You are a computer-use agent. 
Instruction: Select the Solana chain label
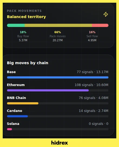coord(13,124)
